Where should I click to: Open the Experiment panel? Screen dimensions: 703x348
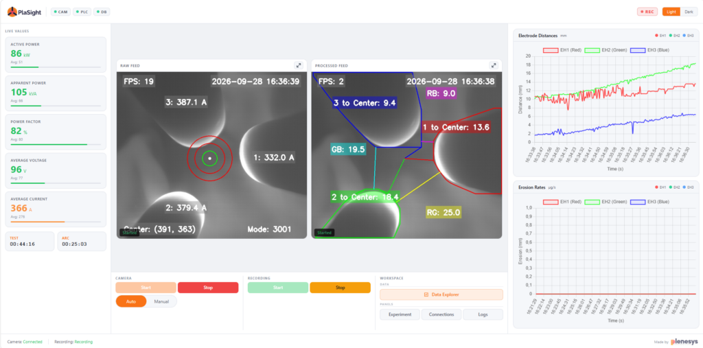[400, 314]
